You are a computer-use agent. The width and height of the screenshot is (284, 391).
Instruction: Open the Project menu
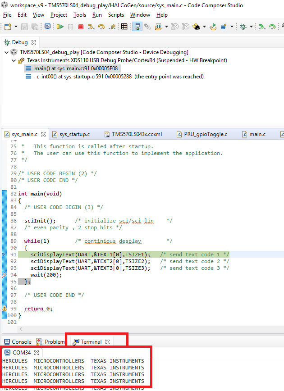(59, 15)
